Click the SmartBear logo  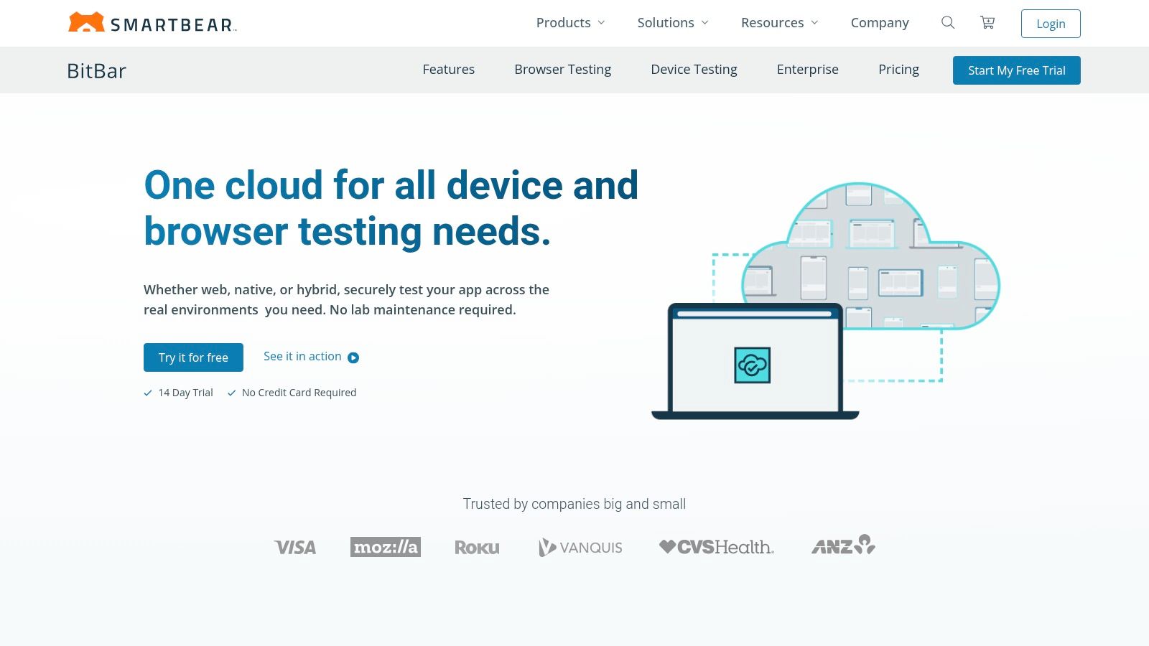pos(152,23)
